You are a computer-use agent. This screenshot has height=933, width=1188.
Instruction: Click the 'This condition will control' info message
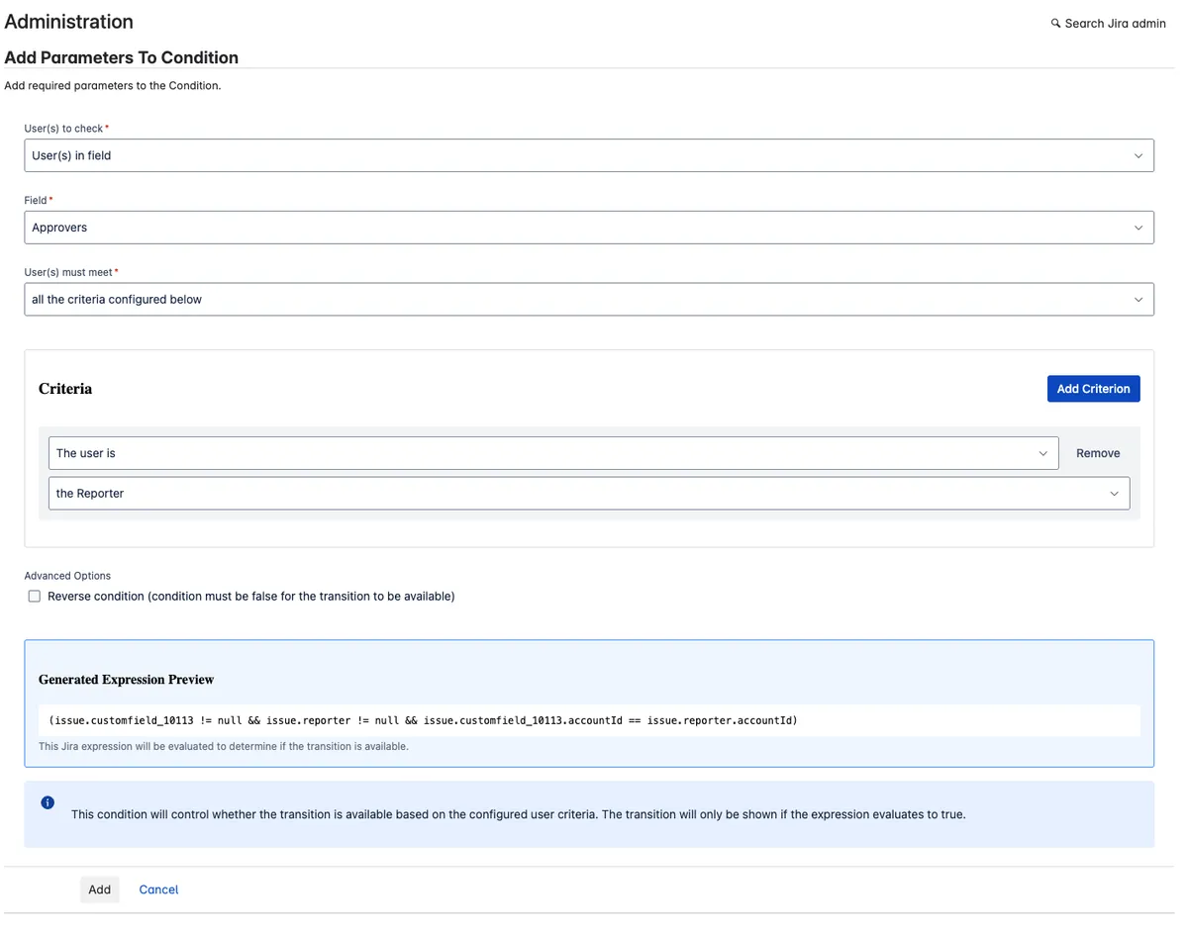[518, 815]
